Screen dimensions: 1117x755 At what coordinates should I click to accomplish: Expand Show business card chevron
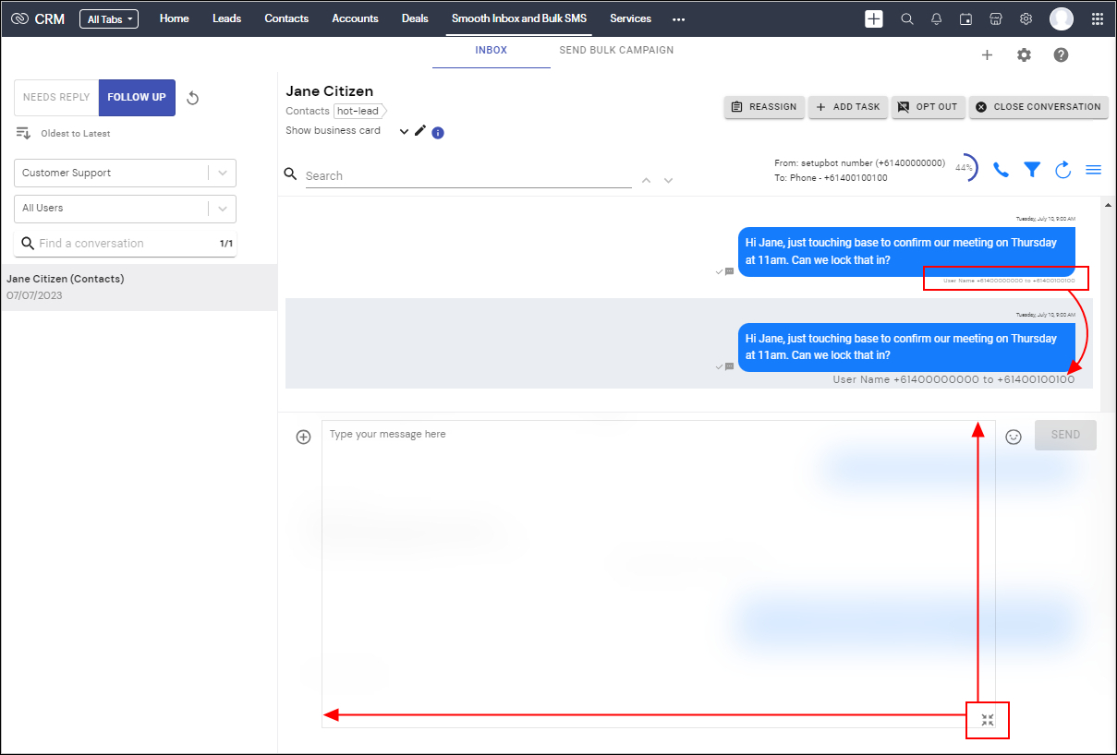tap(404, 132)
